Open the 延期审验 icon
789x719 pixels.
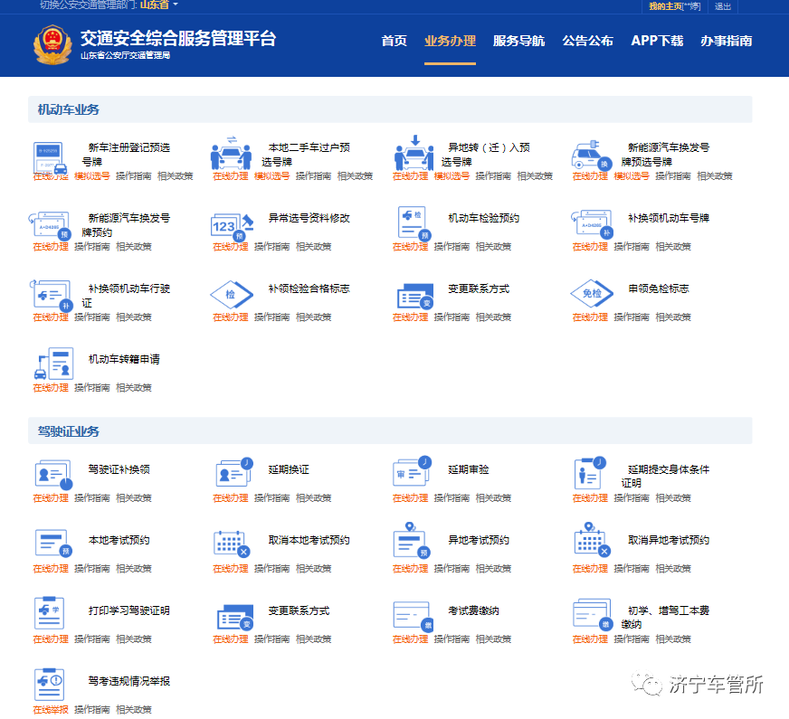[x=412, y=471]
